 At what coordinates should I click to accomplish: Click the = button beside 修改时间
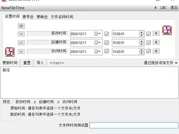tap(21, 34)
